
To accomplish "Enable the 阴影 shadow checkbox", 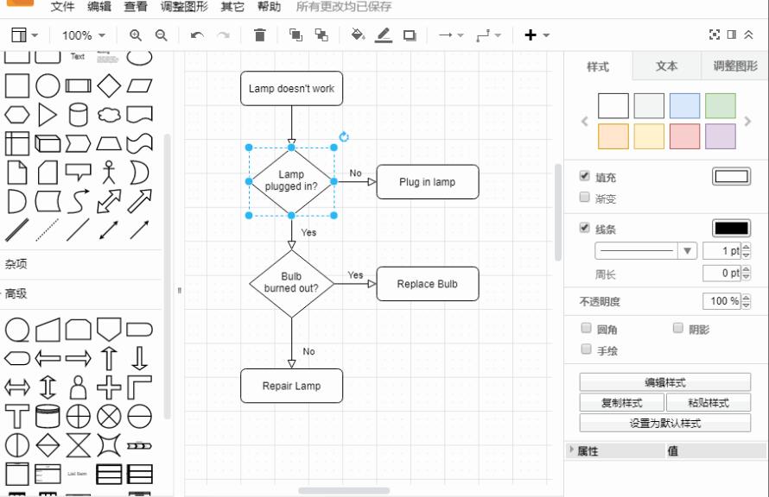I will pos(678,328).
